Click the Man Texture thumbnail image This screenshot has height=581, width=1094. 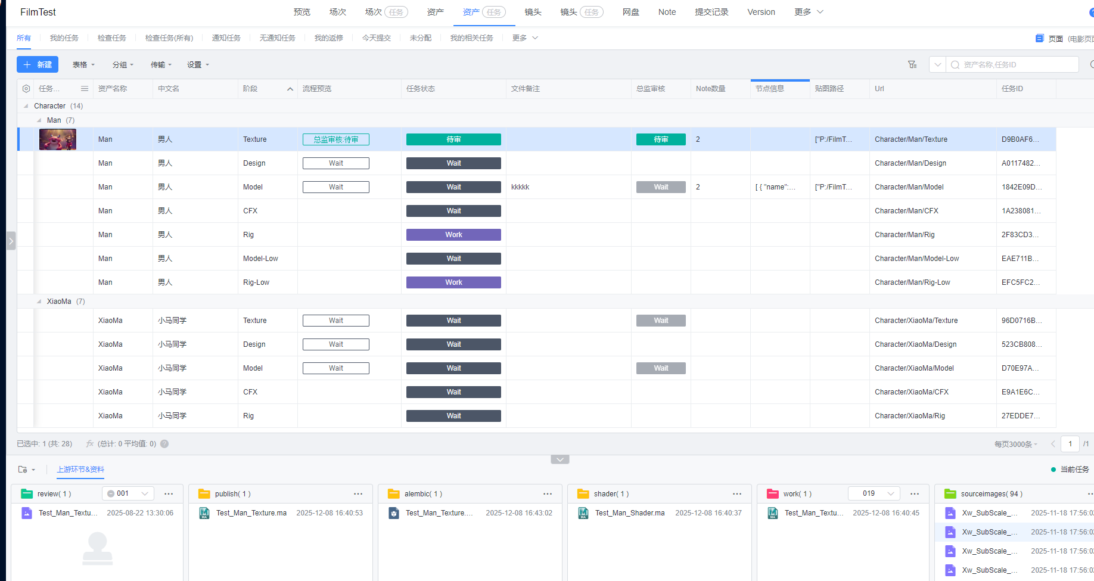pyautogui.click(x=58, y=139)
